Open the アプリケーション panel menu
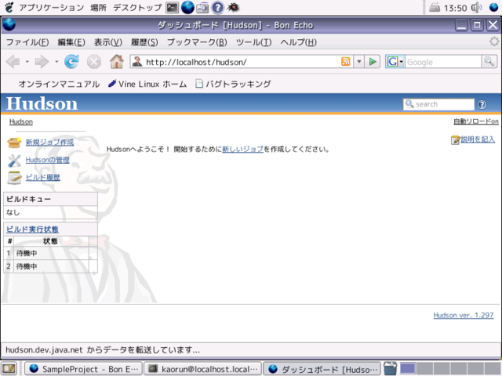 tap(51, 7)
